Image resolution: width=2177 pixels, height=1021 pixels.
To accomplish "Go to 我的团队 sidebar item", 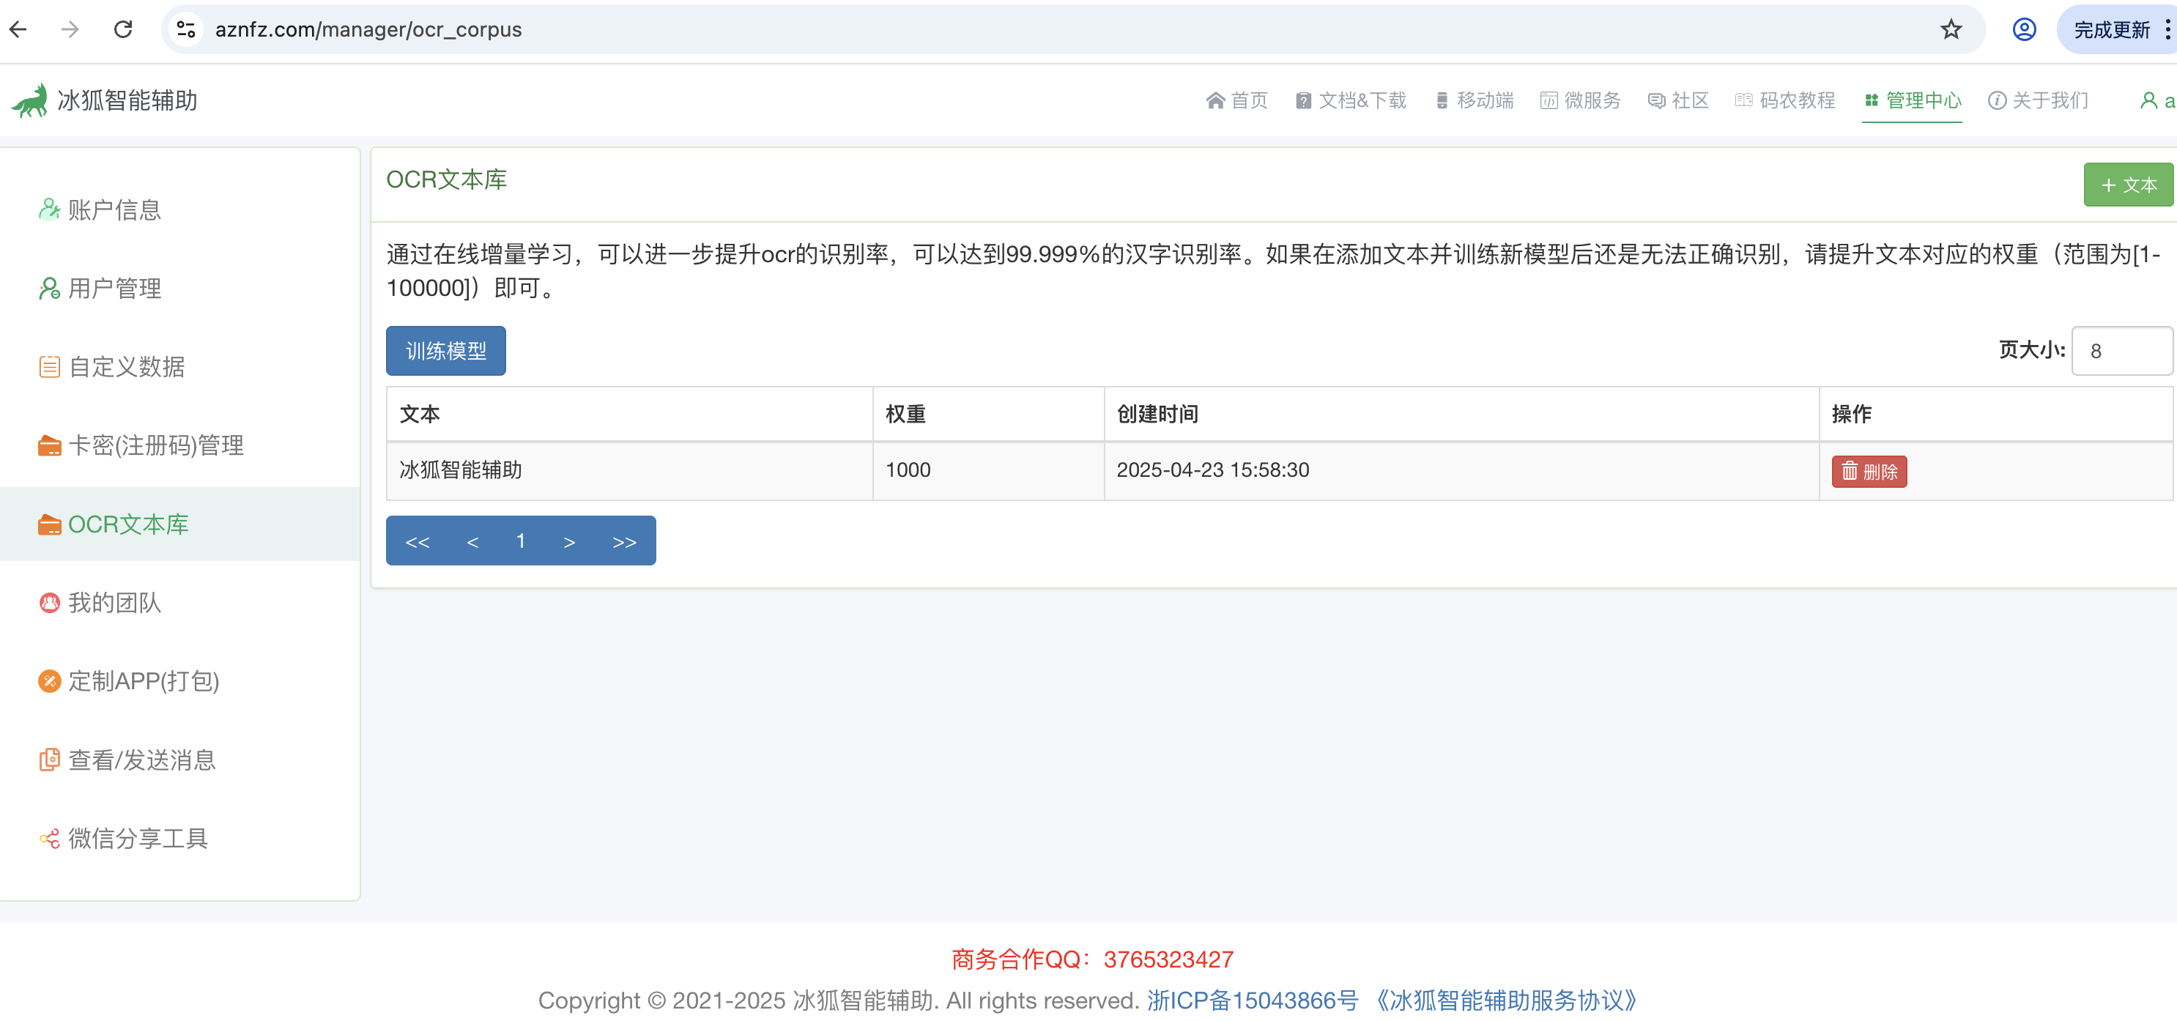I will pyautogui.click(x=114, y=603).
